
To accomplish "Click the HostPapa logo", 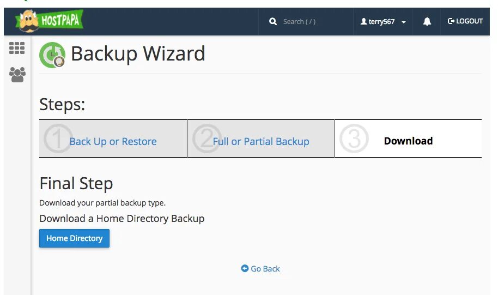I will [49, 21].
